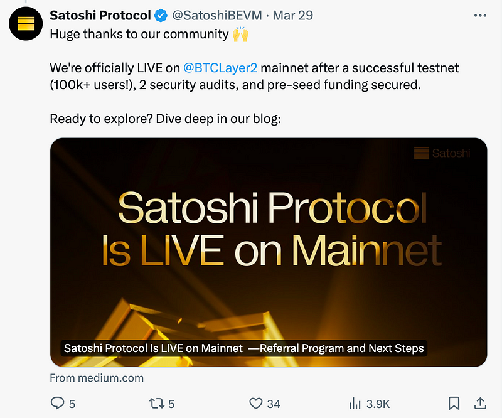
Task: Click the like count 34
Action: 274,404
